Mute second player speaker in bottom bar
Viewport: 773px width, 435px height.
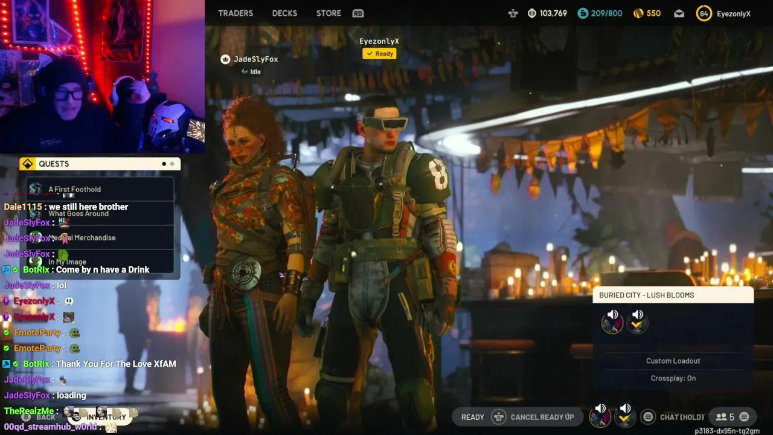625,409
